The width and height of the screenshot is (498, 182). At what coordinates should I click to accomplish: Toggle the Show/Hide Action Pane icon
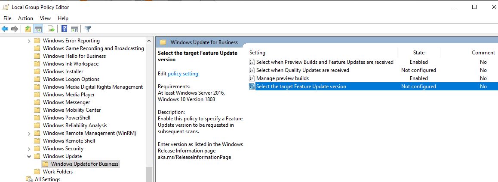[x=74, y=29]
